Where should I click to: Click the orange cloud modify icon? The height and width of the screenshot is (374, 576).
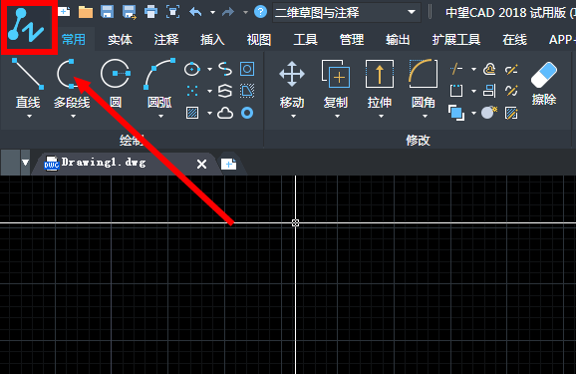[x=489, y=69]
